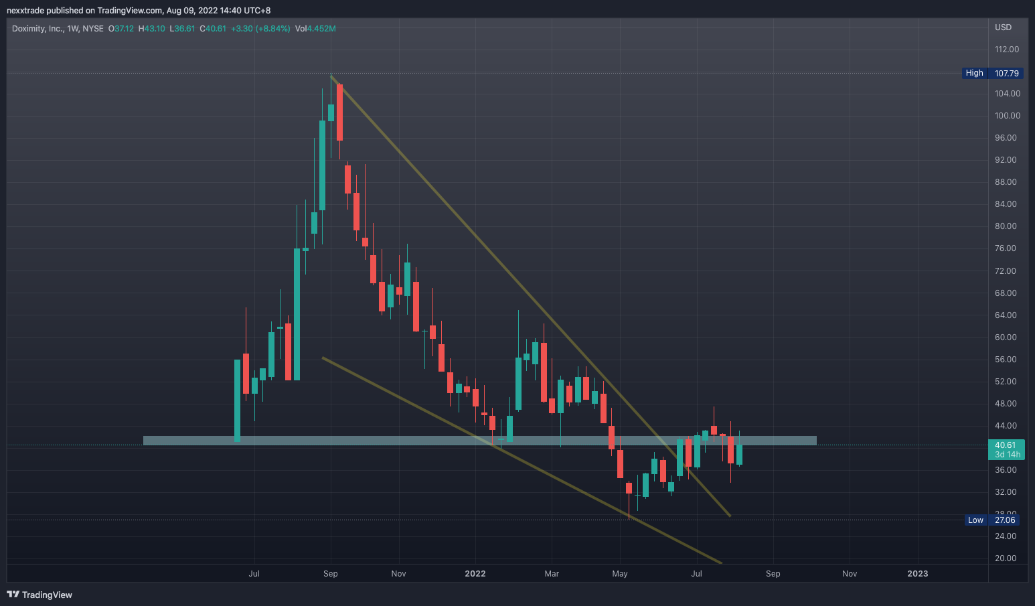Click the USD currency label
The width and height of the screenshot is (1035, 606).
coord(1003,27)
